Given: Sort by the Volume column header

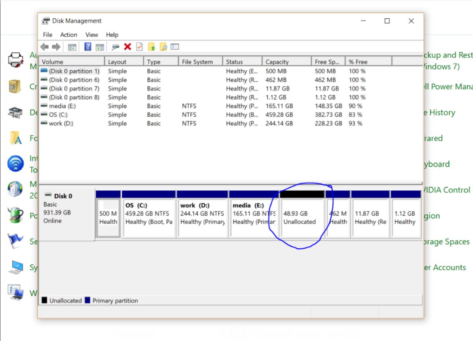Looking at the screenshot, I should point(72,62).
